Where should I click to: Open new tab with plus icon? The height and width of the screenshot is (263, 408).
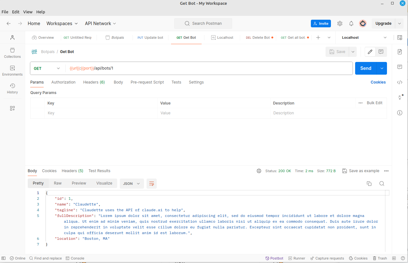(318, 37)
